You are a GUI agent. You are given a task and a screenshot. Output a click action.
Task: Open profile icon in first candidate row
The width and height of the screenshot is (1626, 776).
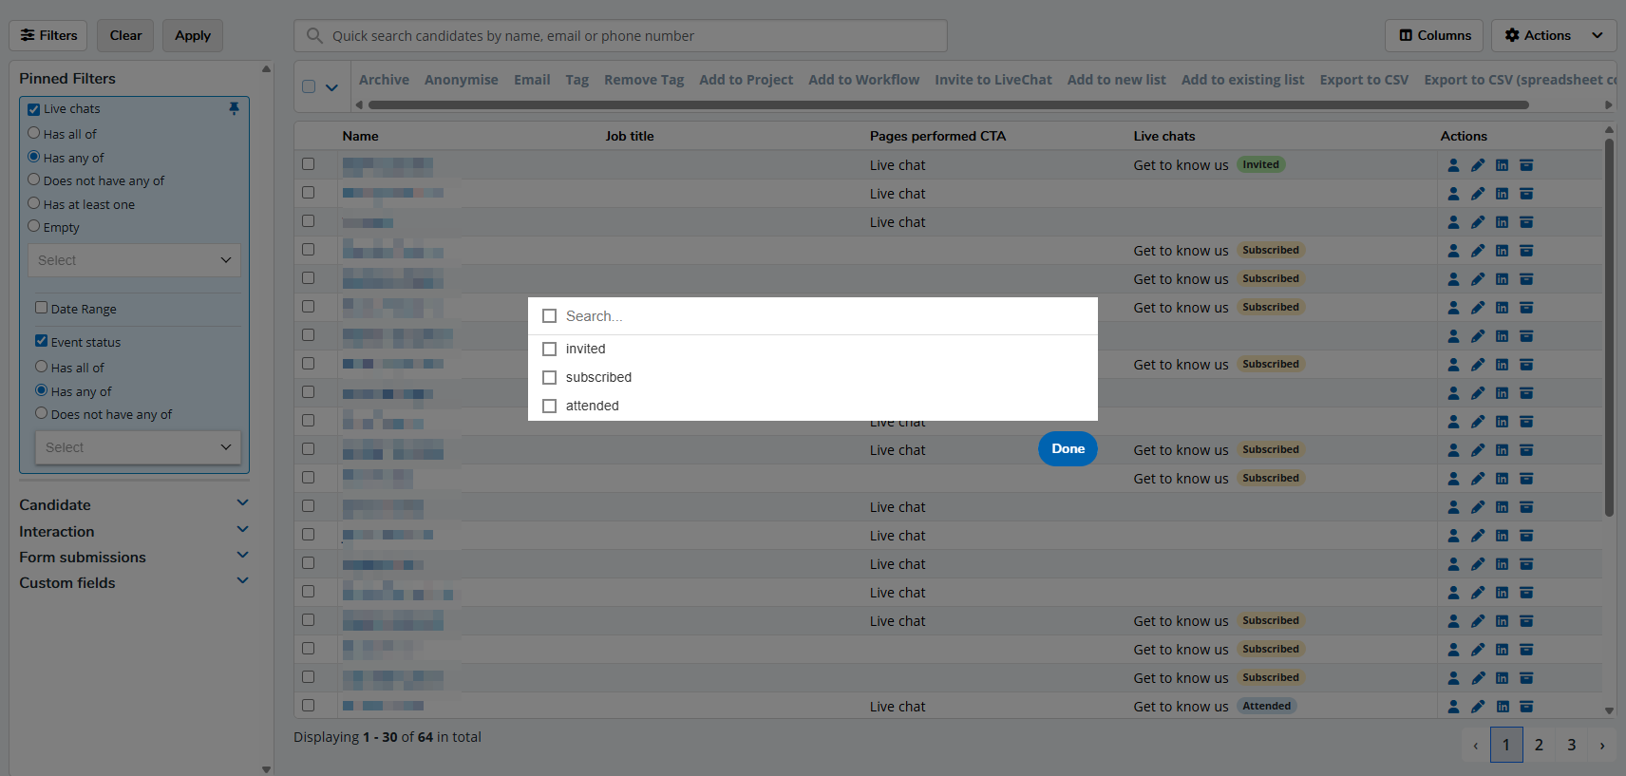[1453, 165]
